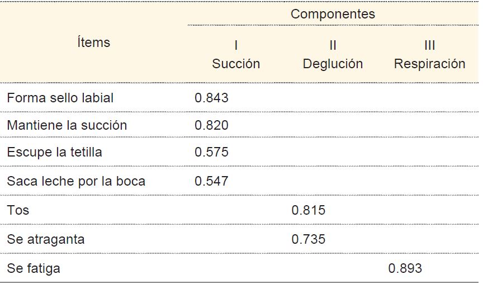Select the 0.735 loading value
Viewport: 483px width, 284px height.
[308, 239]
